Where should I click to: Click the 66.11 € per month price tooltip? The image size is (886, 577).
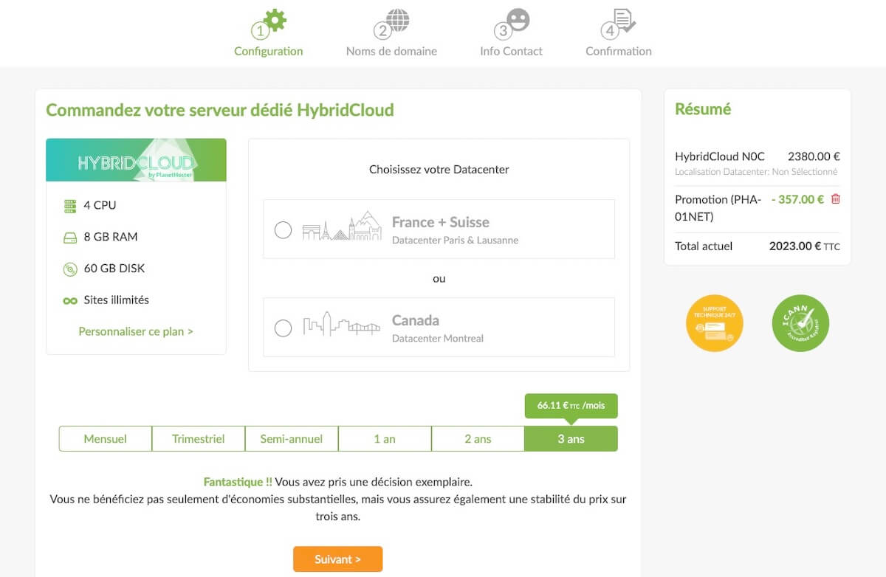pos(571,406)
